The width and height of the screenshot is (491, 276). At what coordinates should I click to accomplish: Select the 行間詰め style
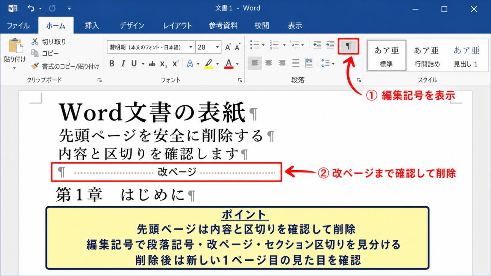click(x=427, y=56)
